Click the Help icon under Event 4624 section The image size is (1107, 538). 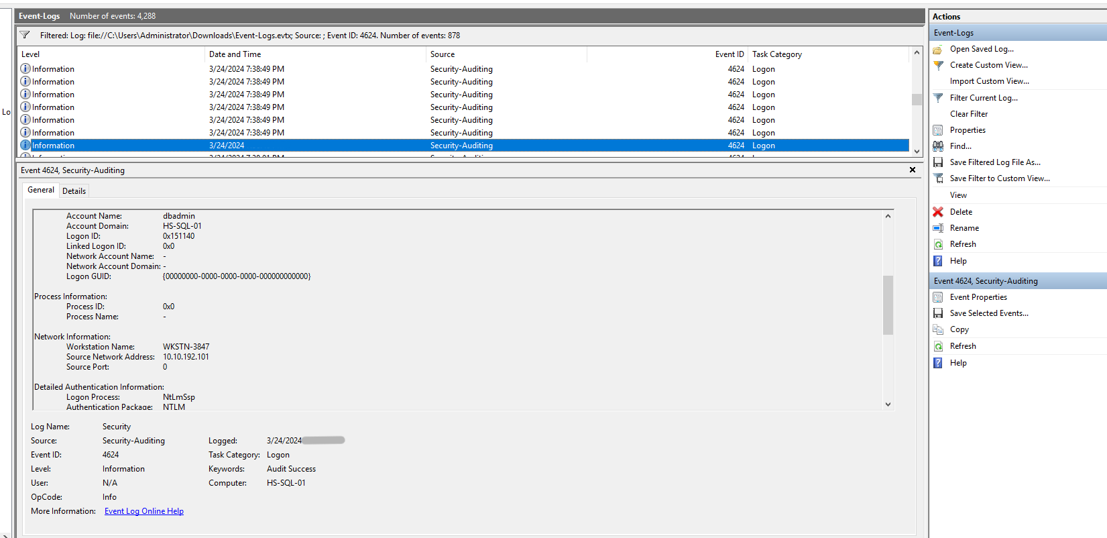coord(938,363)
